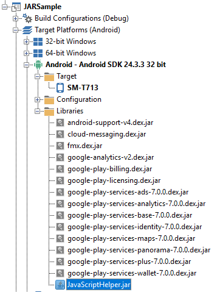The height and width of the screenshot is (292, 223).
Task: Collapse the Android SDK 24.3.3 node
Action: pyautogui.click(x=26, y=65)
